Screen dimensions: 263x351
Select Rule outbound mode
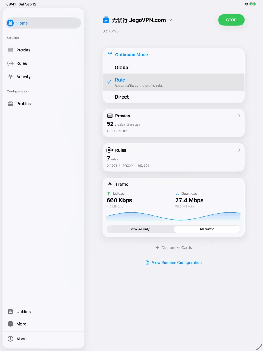[174, 82]
